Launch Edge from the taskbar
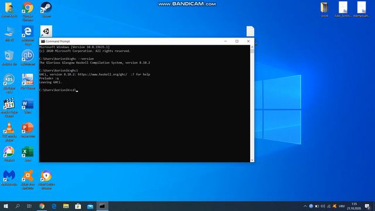Screen dimensions: 375x211 tap(54, 206)
